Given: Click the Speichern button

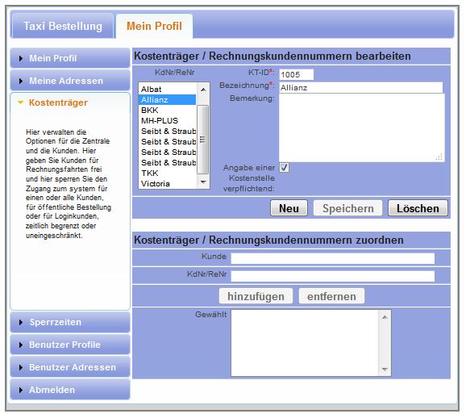Looking at the screenshot, I should click(348, 208).
